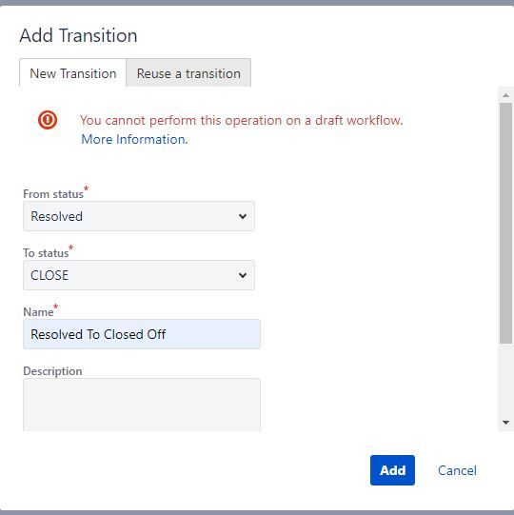Viewport: 514px width, 515px height.
Task: Switch to the New Transition tab
Action: (72, 73)
